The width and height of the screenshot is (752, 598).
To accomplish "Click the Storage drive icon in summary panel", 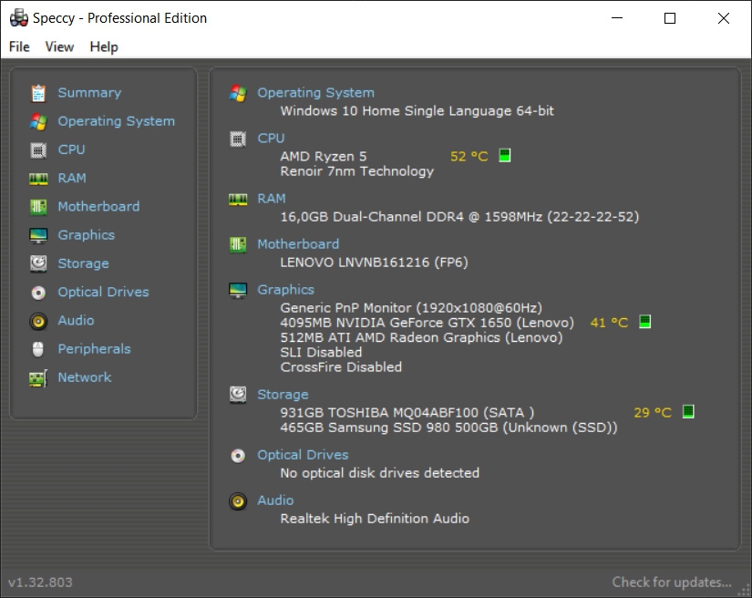I will click(x=238, y=395).
